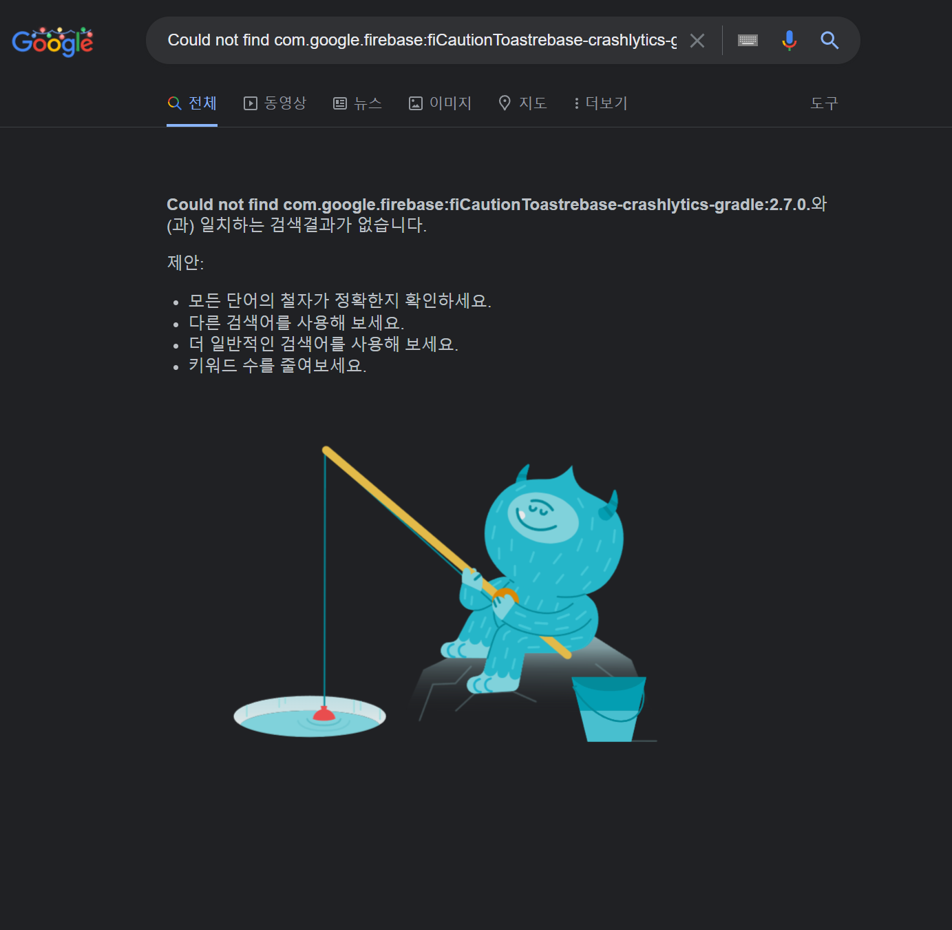Viewport: 952px width, 930px height.
Task: Click the three-dot icon beside 더보기
Action: point(577,103)
